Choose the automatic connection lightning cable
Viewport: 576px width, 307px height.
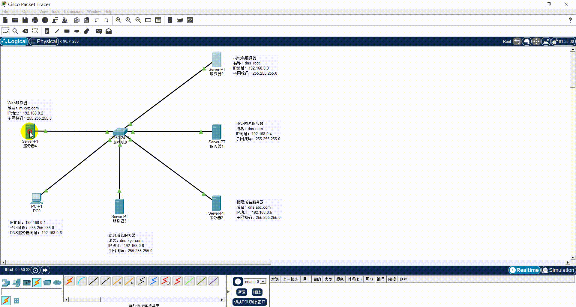(70, 281)
